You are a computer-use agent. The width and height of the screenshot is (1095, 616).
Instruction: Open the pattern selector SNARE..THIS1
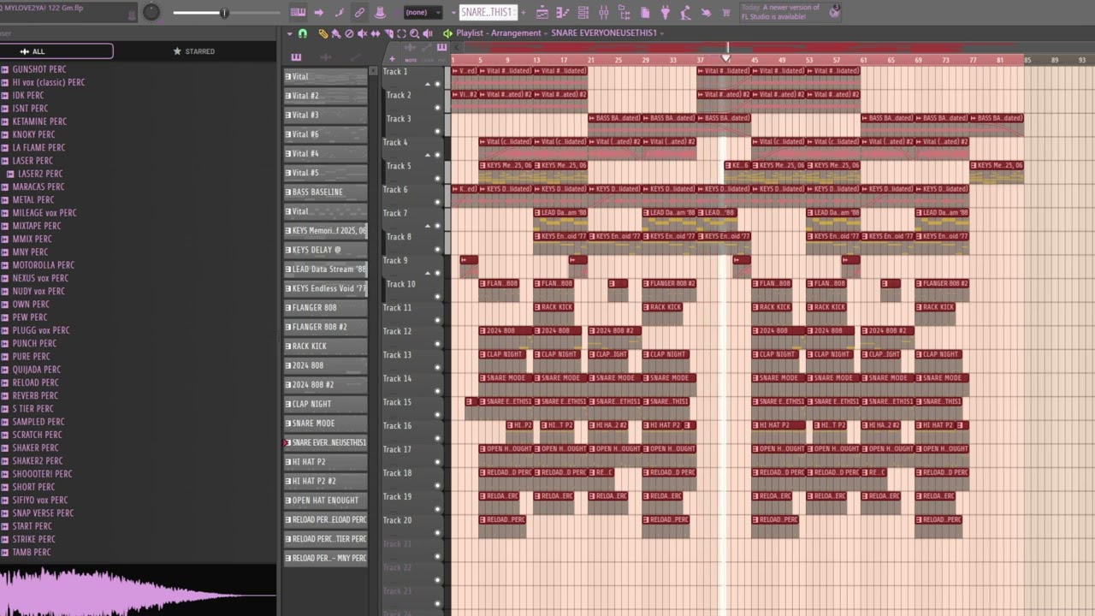(488, 13)
